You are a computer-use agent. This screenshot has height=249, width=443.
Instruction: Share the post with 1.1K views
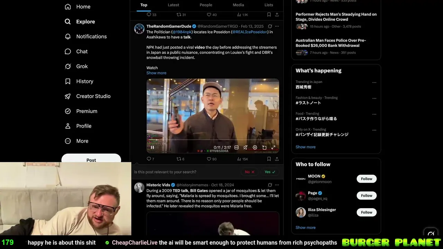(277, 15)
